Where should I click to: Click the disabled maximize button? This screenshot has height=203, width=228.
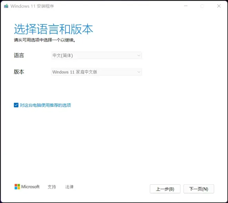click(202, 6)
